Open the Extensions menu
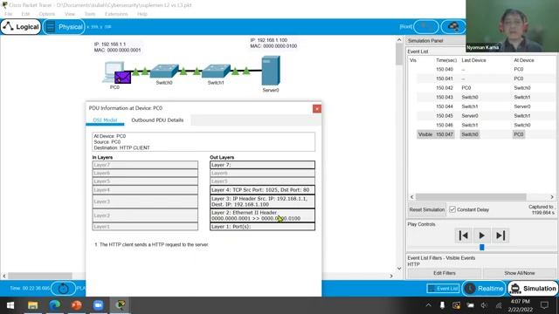Viewport: 559px width, 314px height. click(116, 14)
